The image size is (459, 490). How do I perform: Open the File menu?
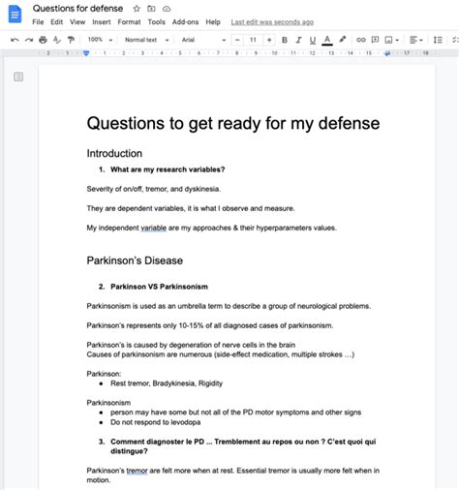(38, 22)
